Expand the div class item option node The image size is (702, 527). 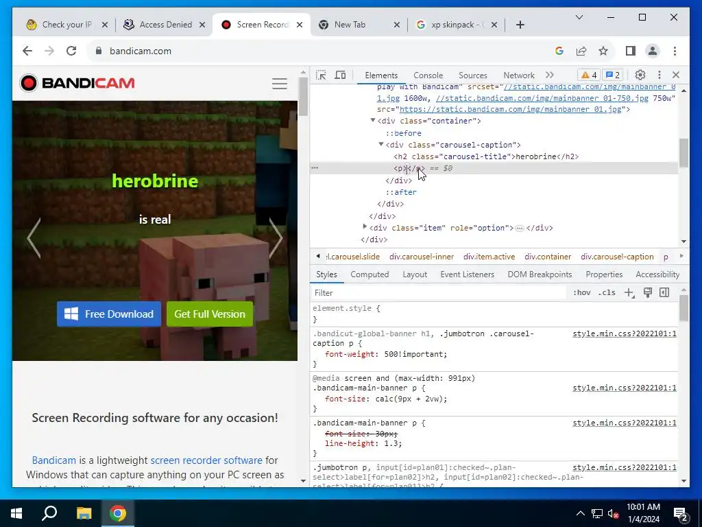tap(365, 227)
